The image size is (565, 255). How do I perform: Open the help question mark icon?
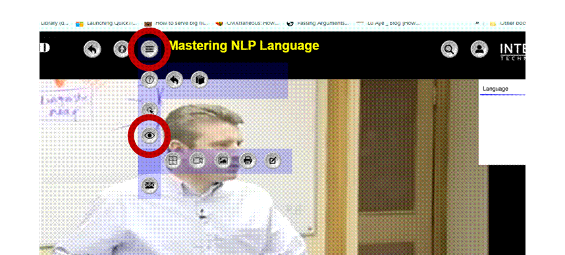point(149,80)
